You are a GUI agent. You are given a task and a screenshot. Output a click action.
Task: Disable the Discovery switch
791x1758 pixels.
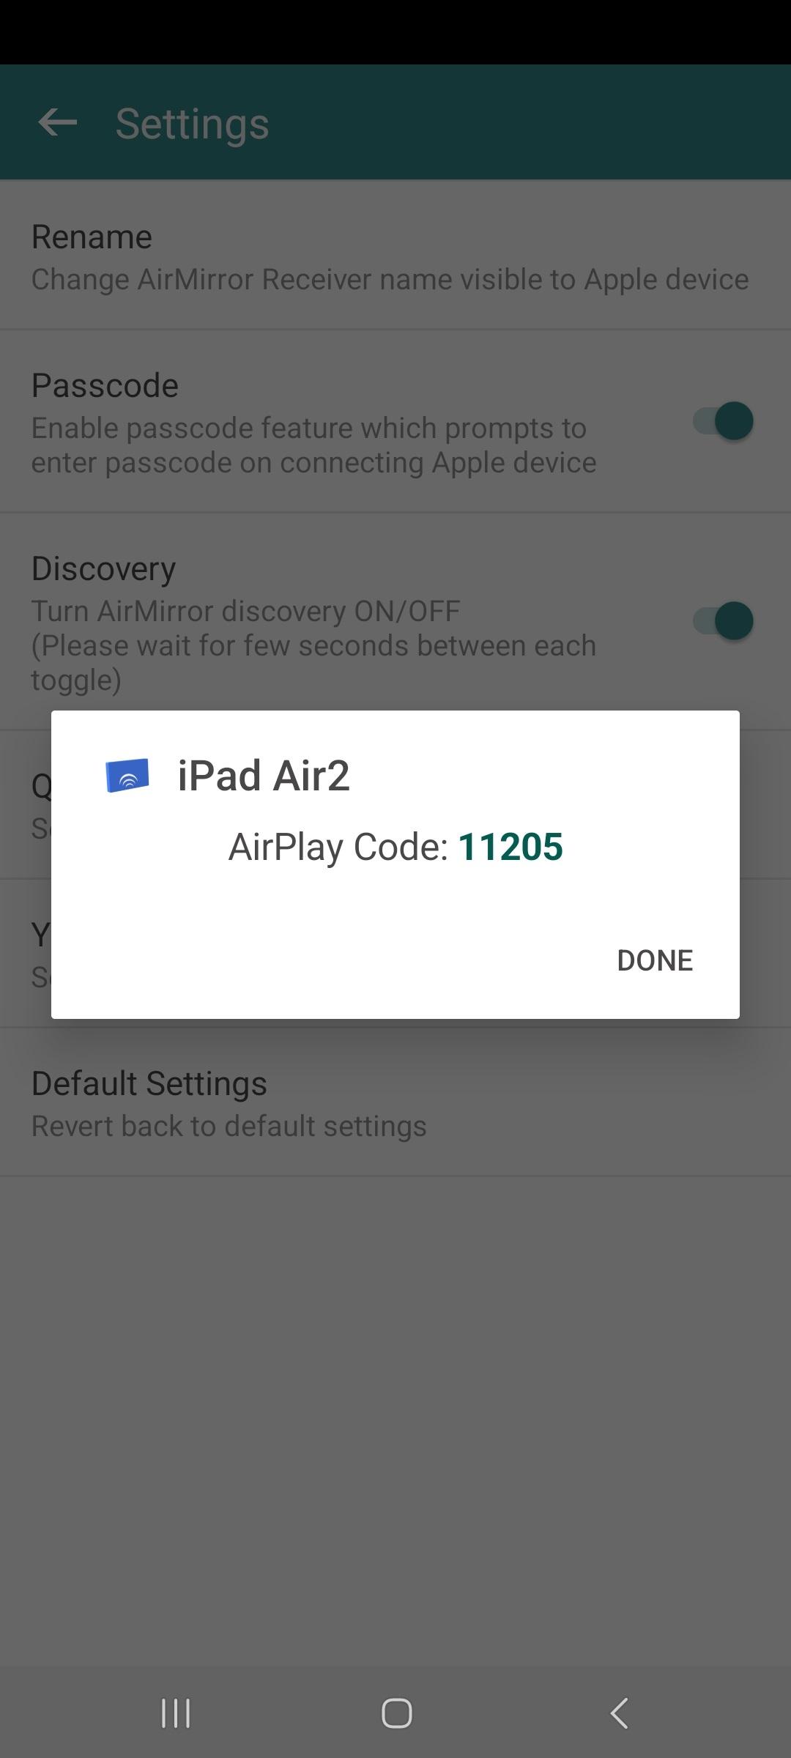[x=723, y=621]
